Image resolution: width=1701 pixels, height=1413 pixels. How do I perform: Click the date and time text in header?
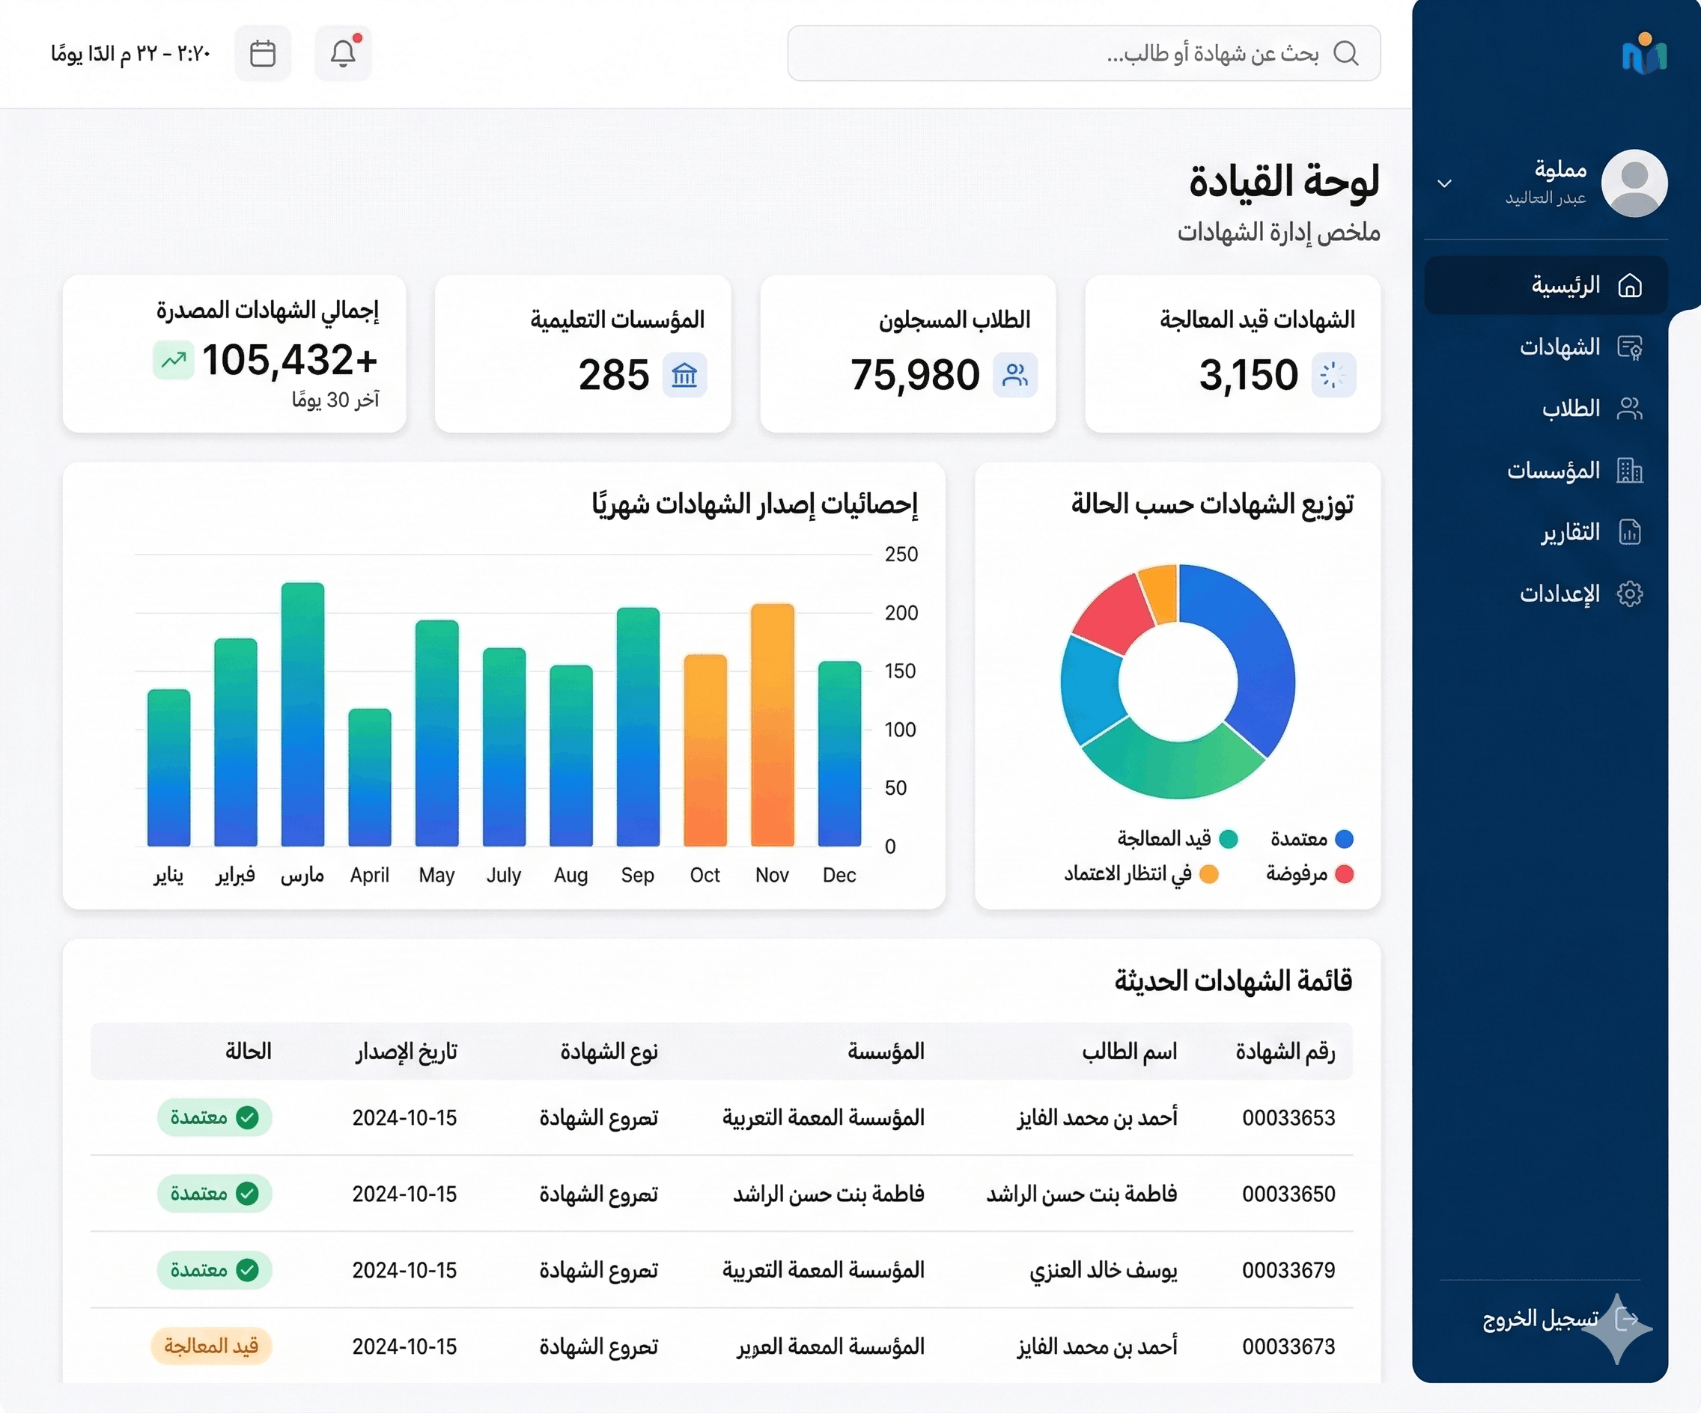point(130,53)
